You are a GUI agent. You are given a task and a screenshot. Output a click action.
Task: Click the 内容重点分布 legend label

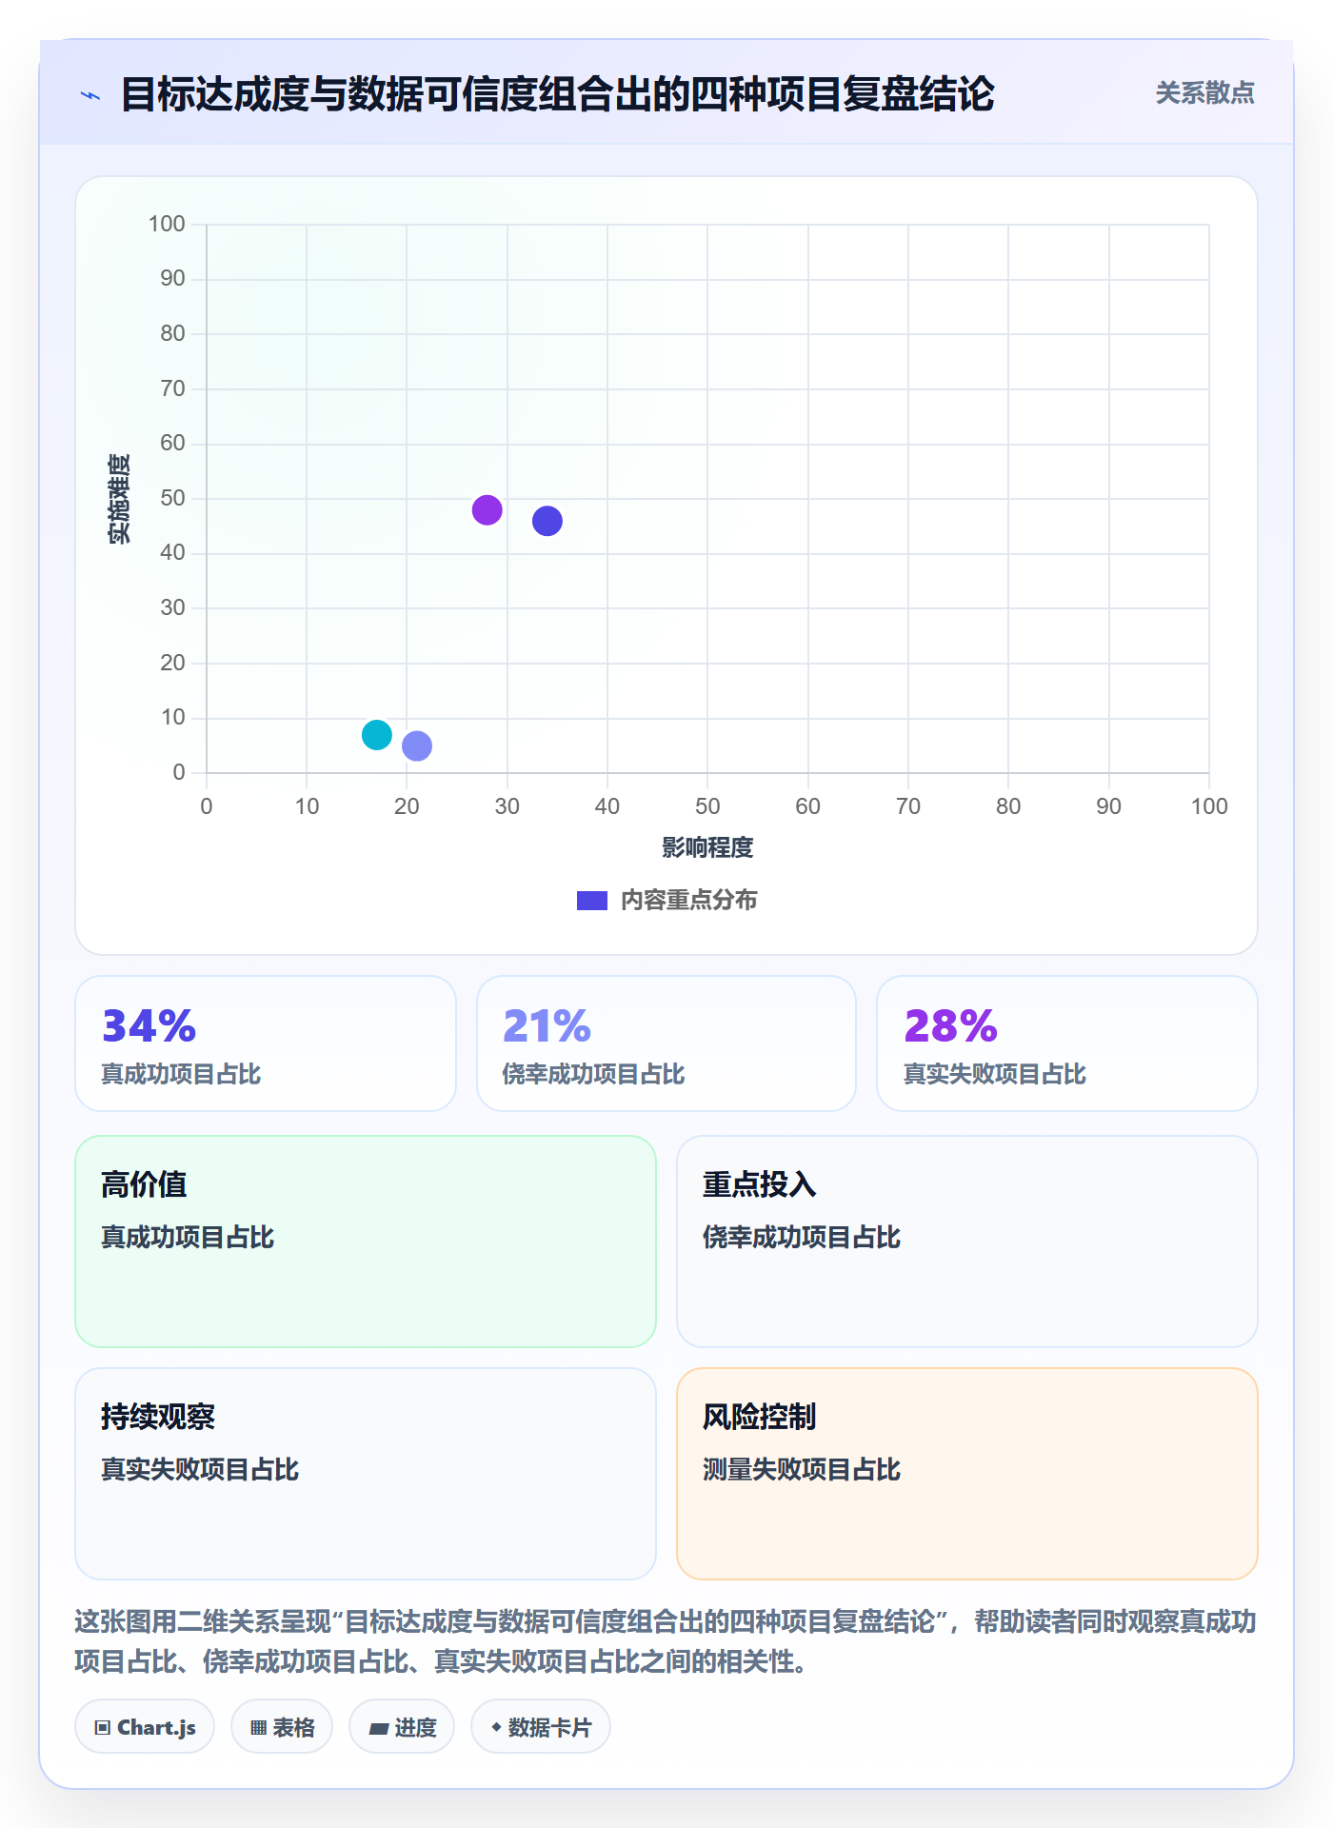click(x=688, y=901)
